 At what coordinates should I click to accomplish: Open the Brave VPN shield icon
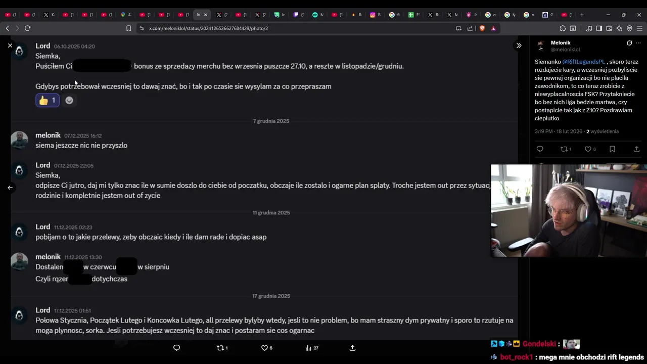pyautogui.click(x=629, y=28)
